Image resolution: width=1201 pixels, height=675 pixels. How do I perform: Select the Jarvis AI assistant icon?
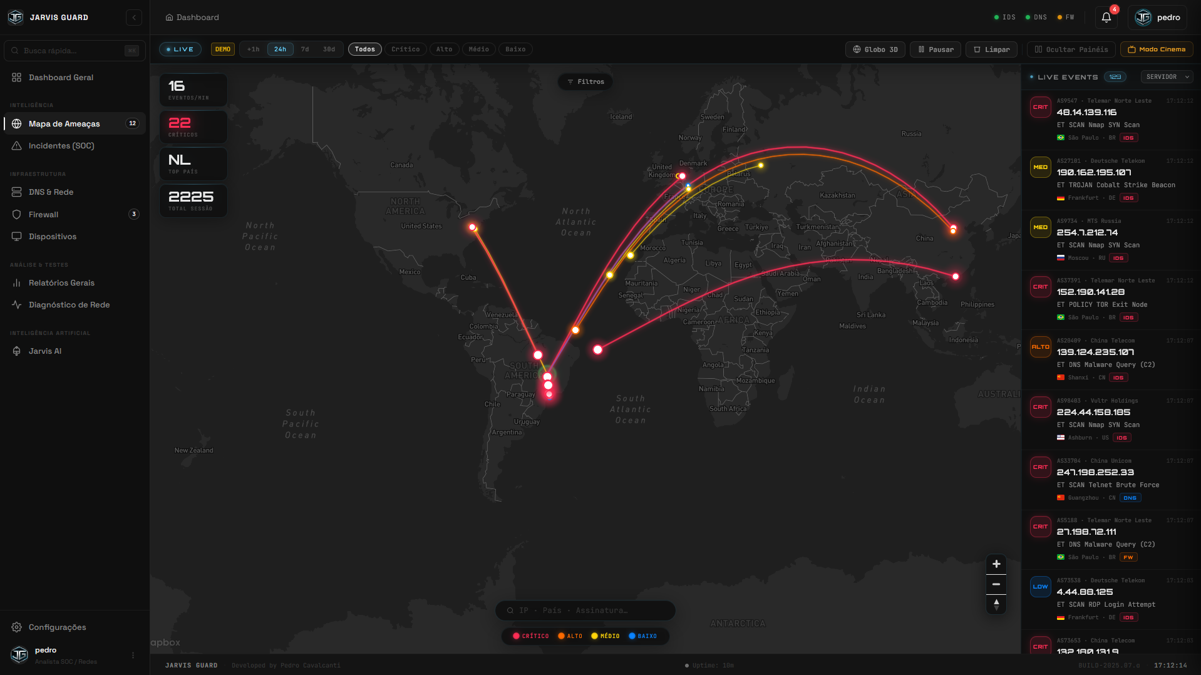(x=17, y=351)
